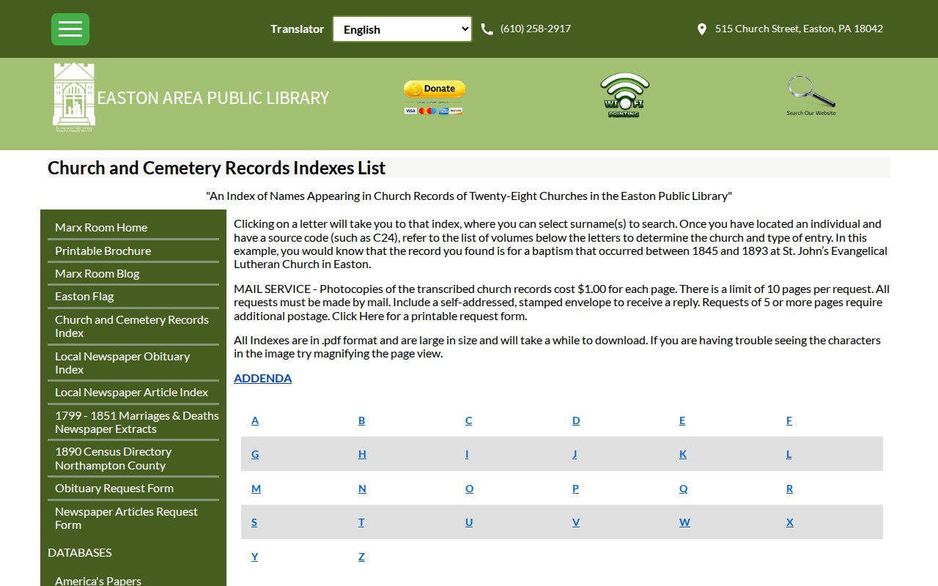Image resolution: width=938 pixels, height=586 pixels.
Task: Open the letter C index
Action: click(469, 420)
